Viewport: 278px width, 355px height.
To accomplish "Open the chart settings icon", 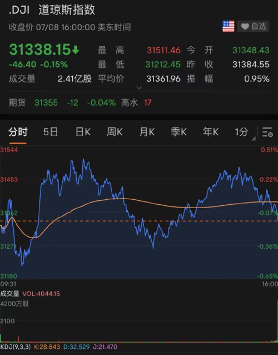I will tap(267, 132).
